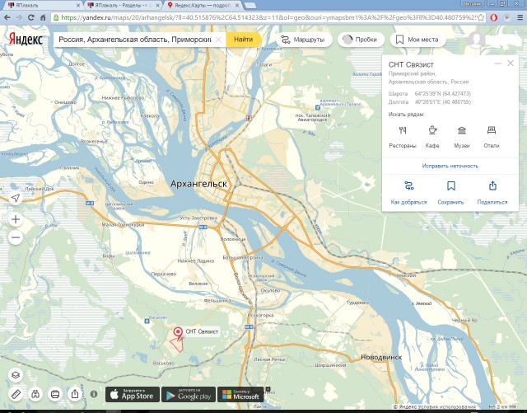Close the Яндекс.Карты browser tab

click(x=237, y=6)
